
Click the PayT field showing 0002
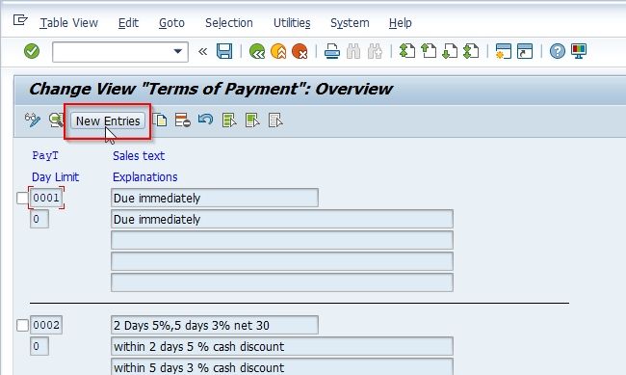coord(46,325)
